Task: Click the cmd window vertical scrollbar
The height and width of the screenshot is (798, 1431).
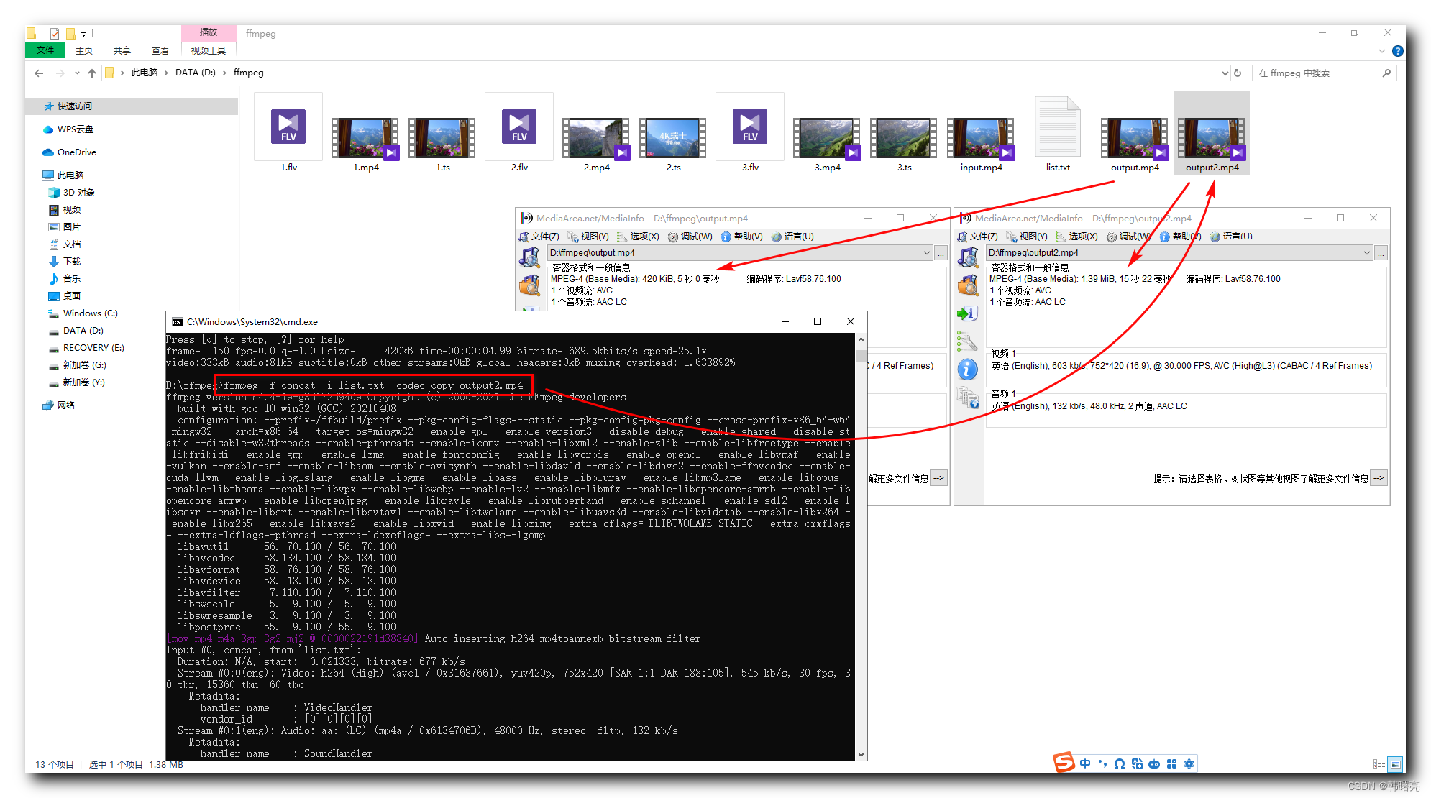Action: coord(861,546)
